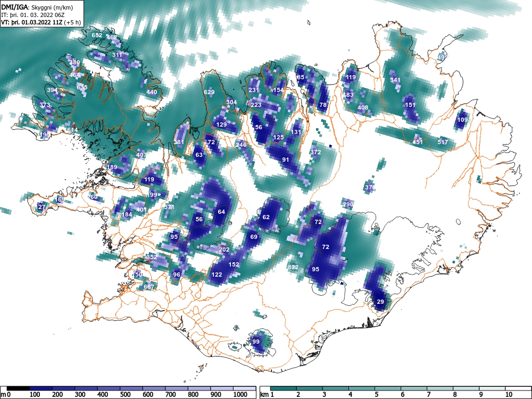This screenshot has width=532, height=399.
Task: Click the visibility value 63
Action: tap(199, 155)
